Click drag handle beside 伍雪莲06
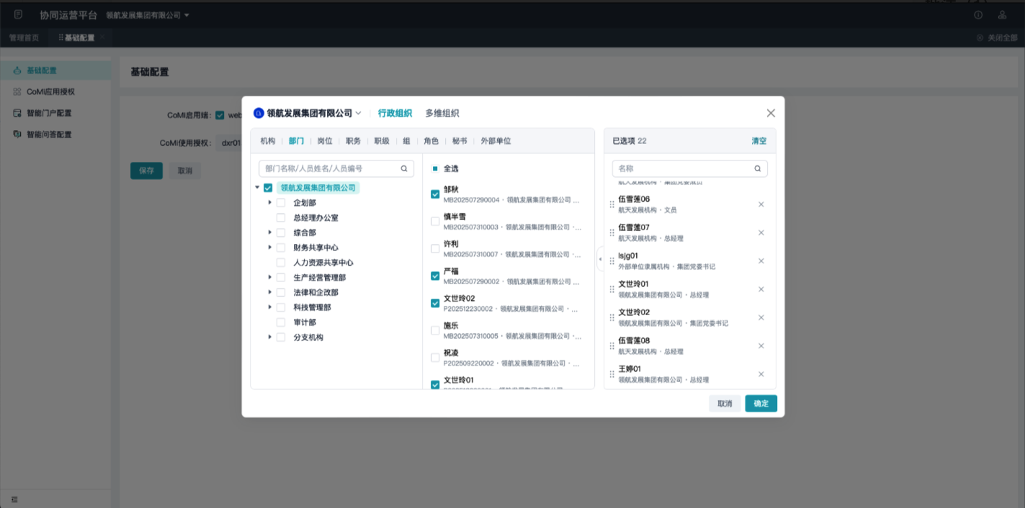 pos(612,204)
